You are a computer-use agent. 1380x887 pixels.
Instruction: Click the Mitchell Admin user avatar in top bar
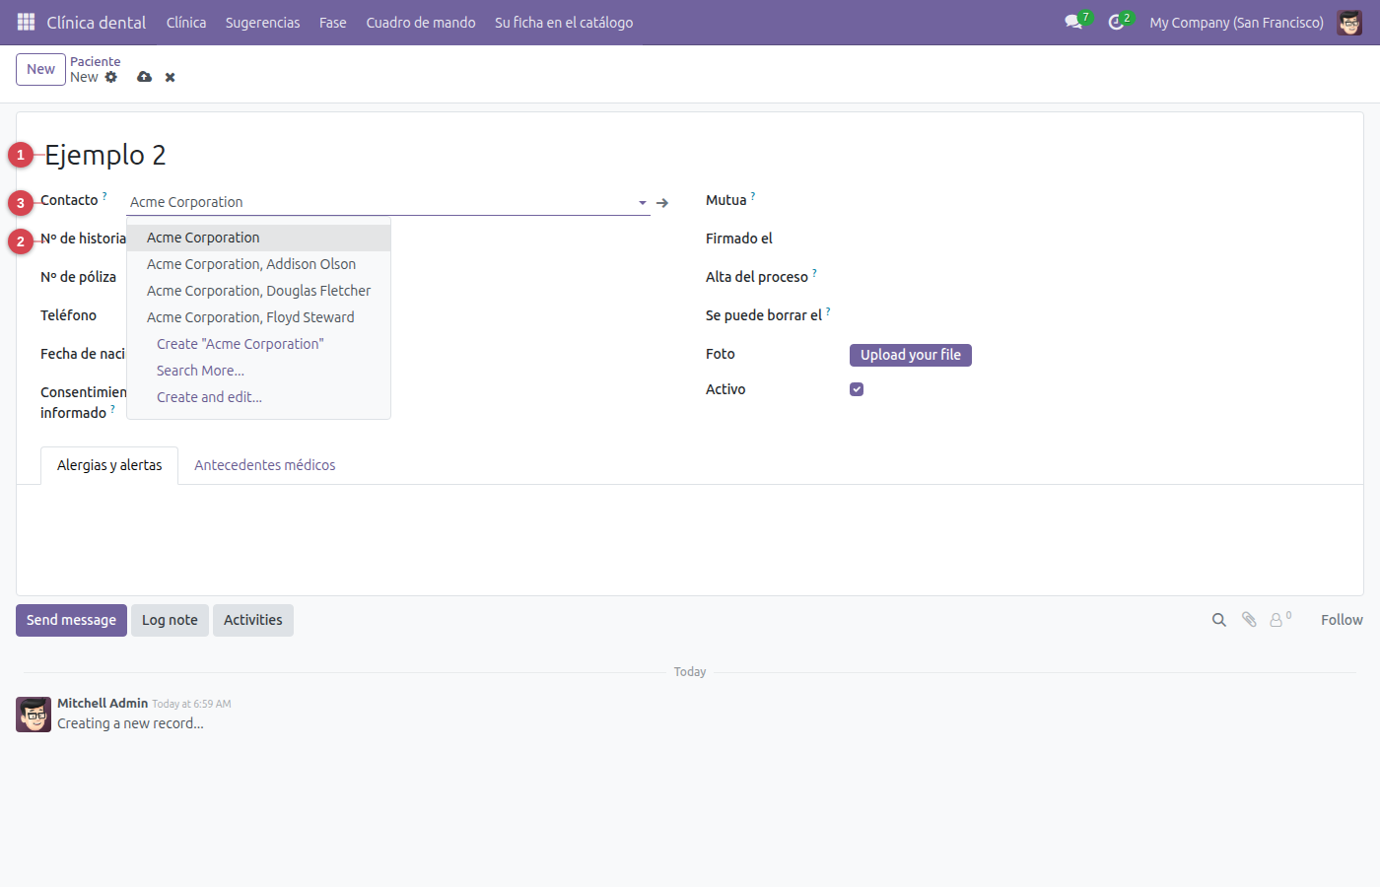1349,22
